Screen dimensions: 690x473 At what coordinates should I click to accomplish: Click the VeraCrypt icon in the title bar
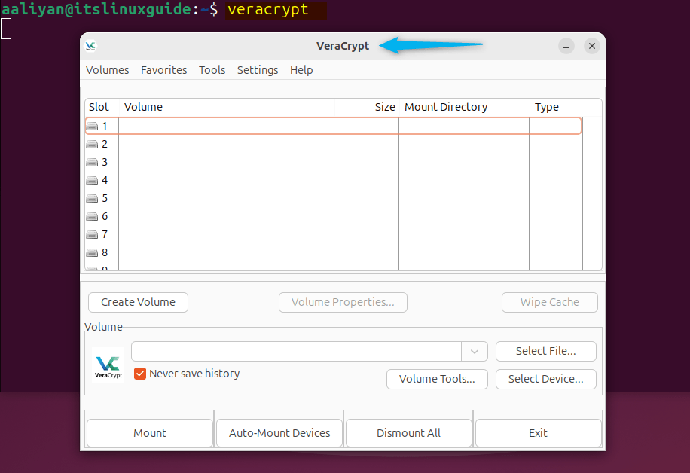(91, 45)
